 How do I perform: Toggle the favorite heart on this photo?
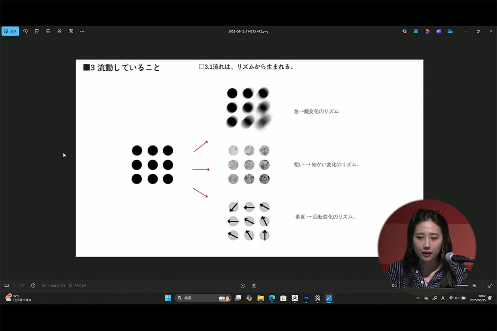tap(22, 286)
